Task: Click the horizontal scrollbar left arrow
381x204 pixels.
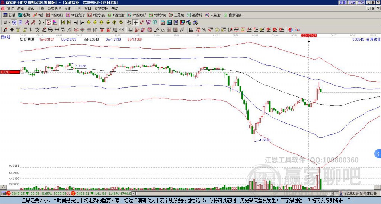Action: pyautogui.click(x=134, y=194)
